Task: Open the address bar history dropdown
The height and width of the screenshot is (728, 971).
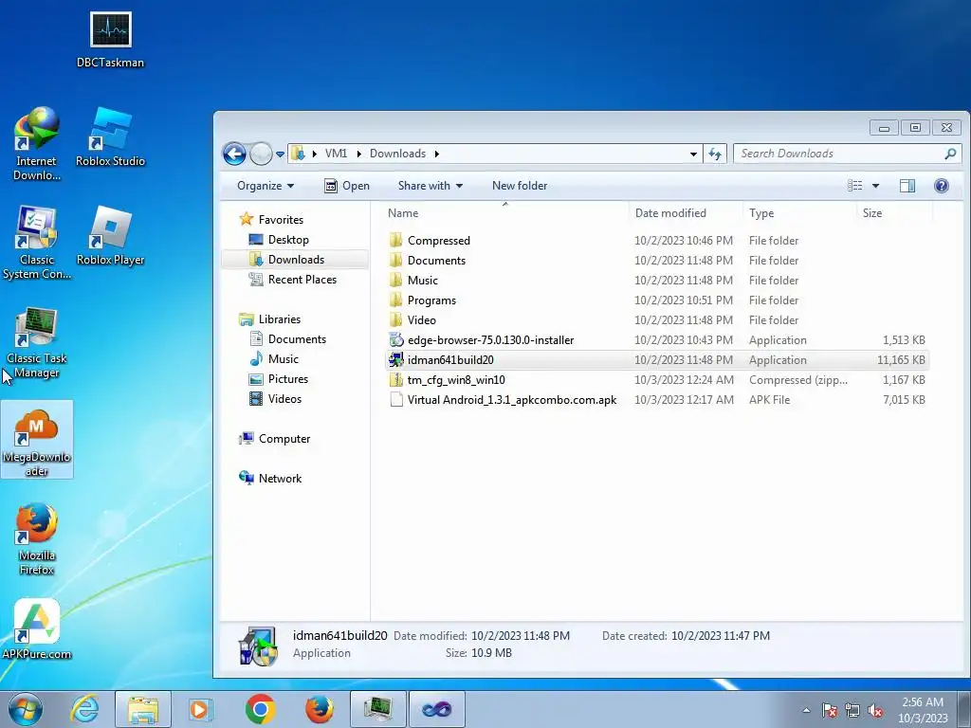Action: 693,154
